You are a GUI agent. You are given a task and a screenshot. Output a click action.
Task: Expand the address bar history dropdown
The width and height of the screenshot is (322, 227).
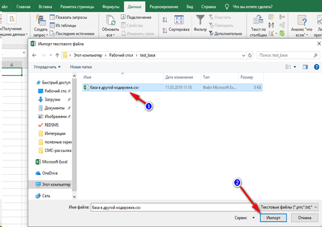pos(243,55)
